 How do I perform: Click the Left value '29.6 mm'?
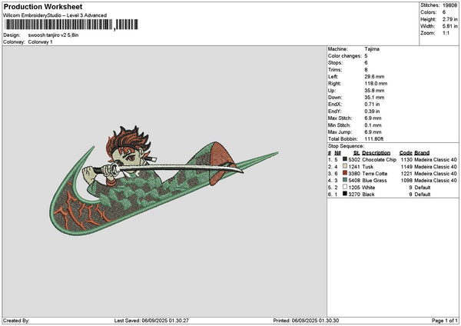tap(374, 77)
